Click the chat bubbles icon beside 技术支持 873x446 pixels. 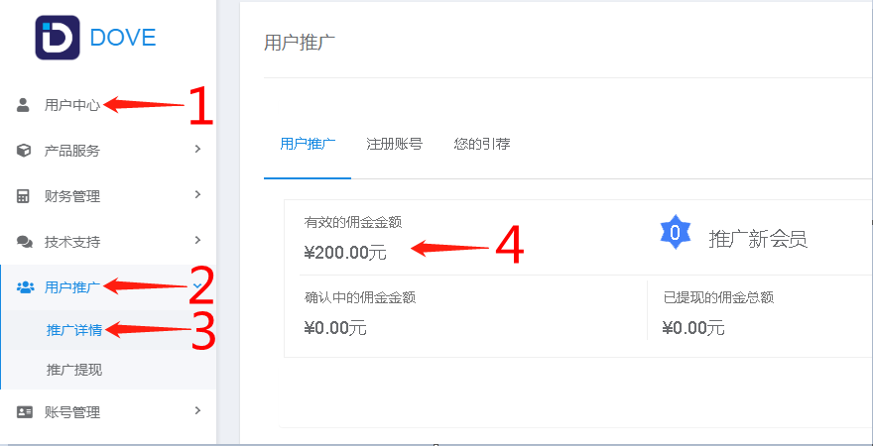(25, 242)
